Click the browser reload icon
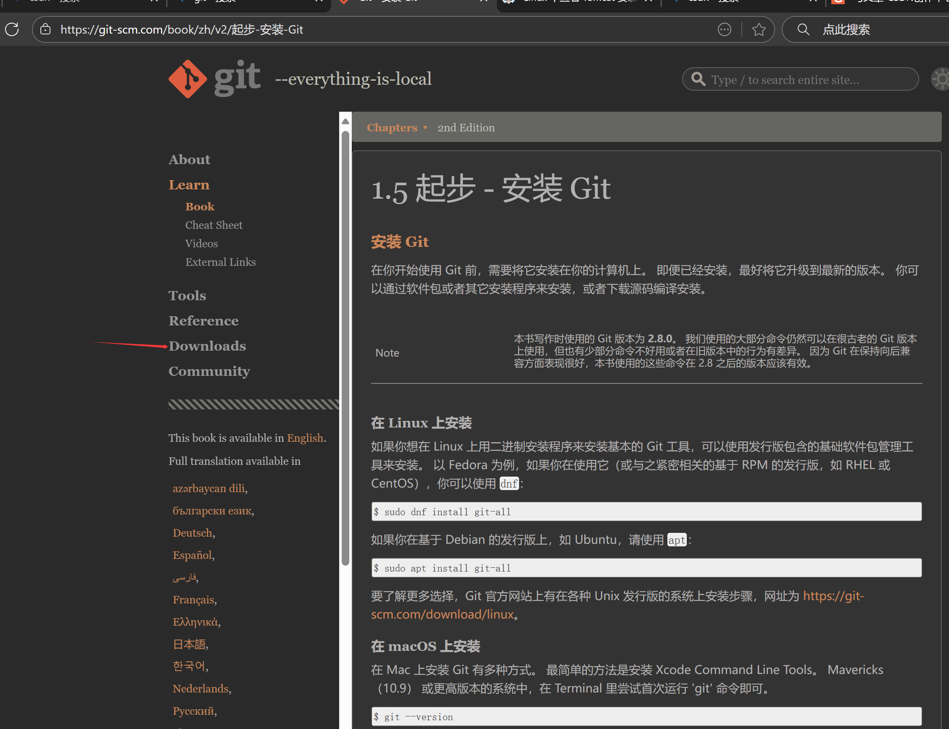Screen dimensions: 949x729 click(12, 29)
